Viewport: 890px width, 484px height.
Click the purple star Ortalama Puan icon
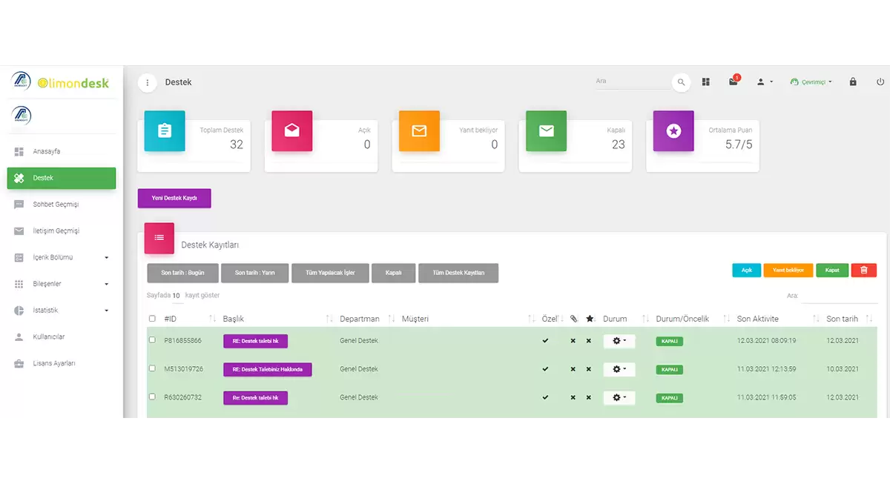click(673, 131)
